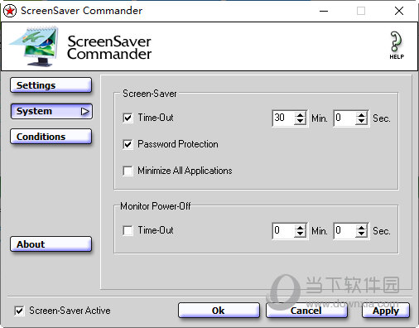Close the ScreenSaver Commander window
The image size is (419, 328).
[399, 11]
